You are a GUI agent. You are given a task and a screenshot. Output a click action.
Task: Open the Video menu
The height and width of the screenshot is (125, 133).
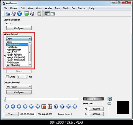click(39, 8)
